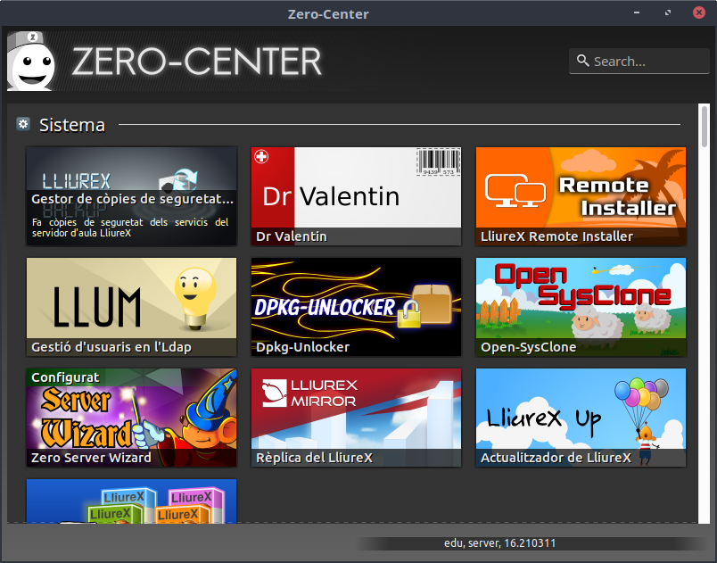This screenshot has height=563, width=717.
Task: Open the LLUM Ldap user management tile
Action: 132,307
